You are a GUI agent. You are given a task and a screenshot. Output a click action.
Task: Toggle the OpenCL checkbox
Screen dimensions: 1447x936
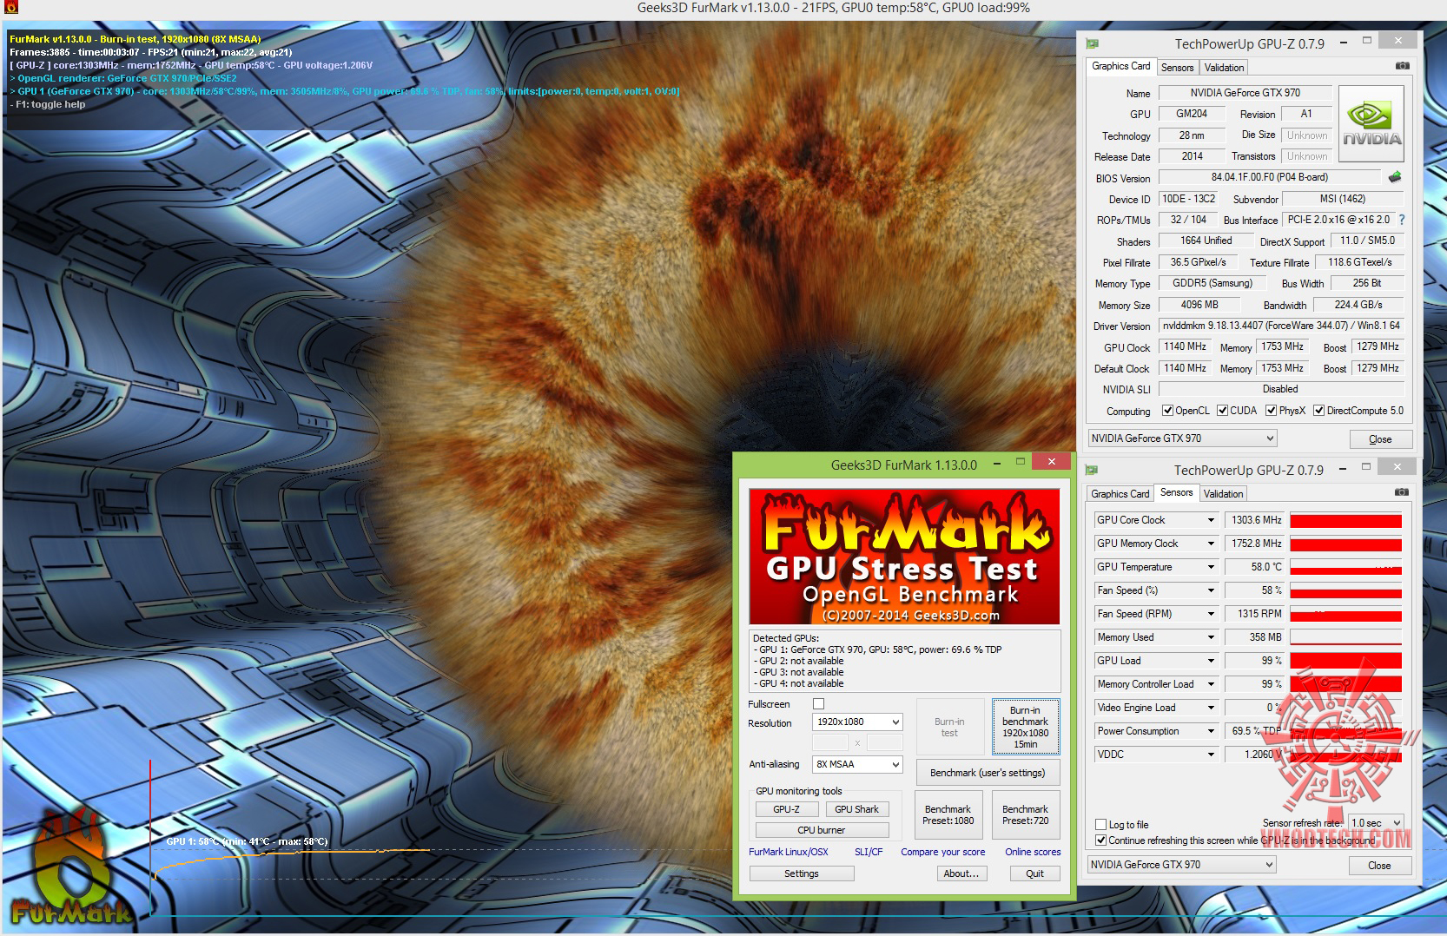point(1168,411)
